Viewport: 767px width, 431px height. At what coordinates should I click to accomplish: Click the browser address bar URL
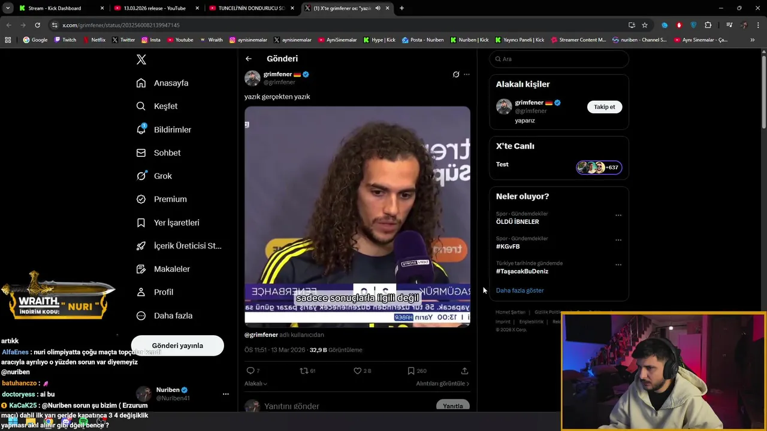pos(121,25)
